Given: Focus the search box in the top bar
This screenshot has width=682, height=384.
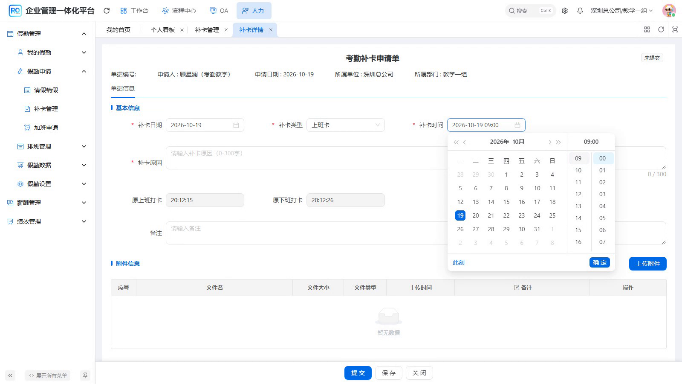Looking at the screenshot, I should click(x=530, y=11).
